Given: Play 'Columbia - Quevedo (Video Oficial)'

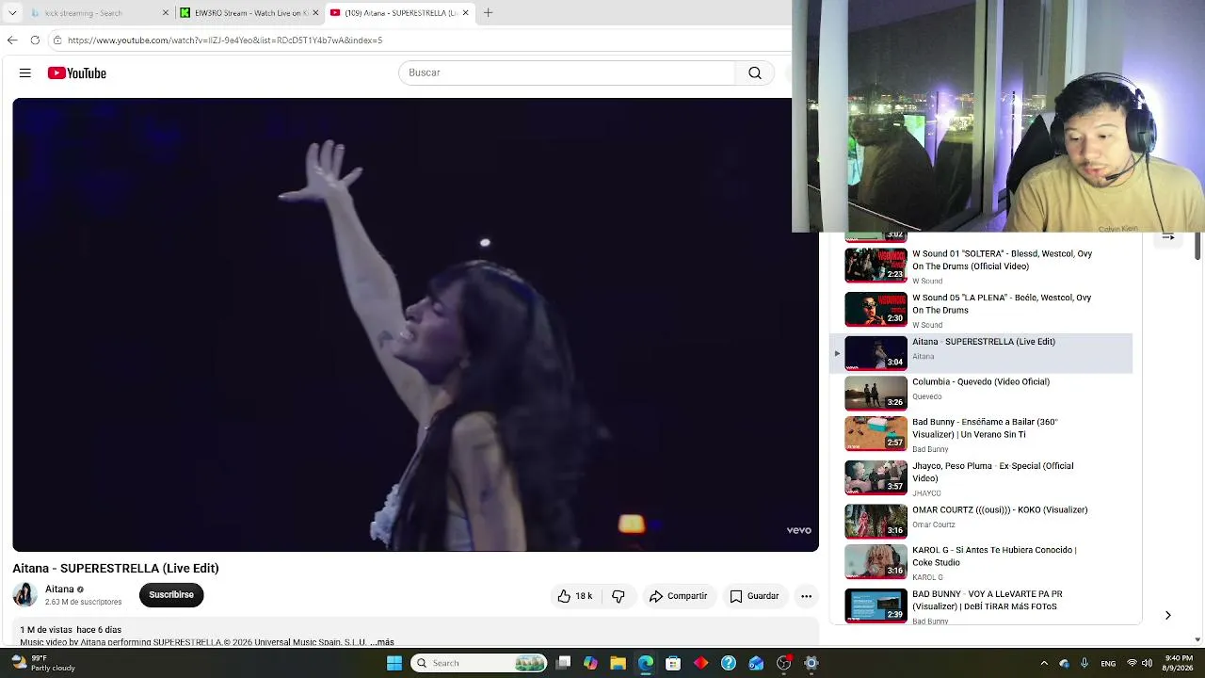Looking at the screenshot, I should (981, 381).
